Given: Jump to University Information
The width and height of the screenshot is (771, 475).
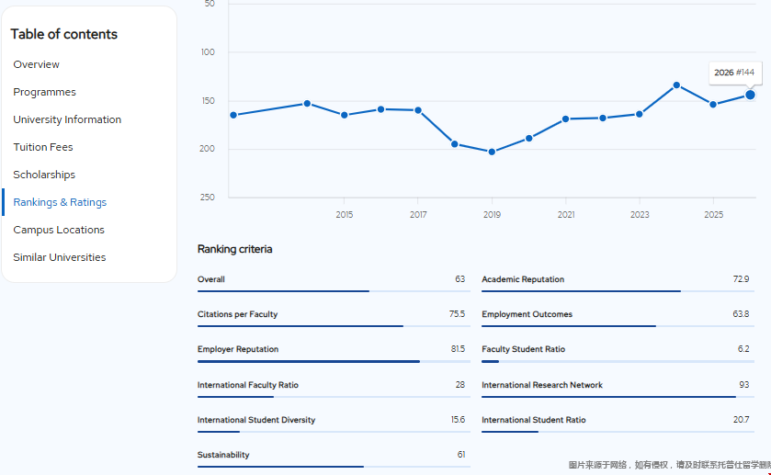Looking at the screenshot, I should tap(67, 119).
